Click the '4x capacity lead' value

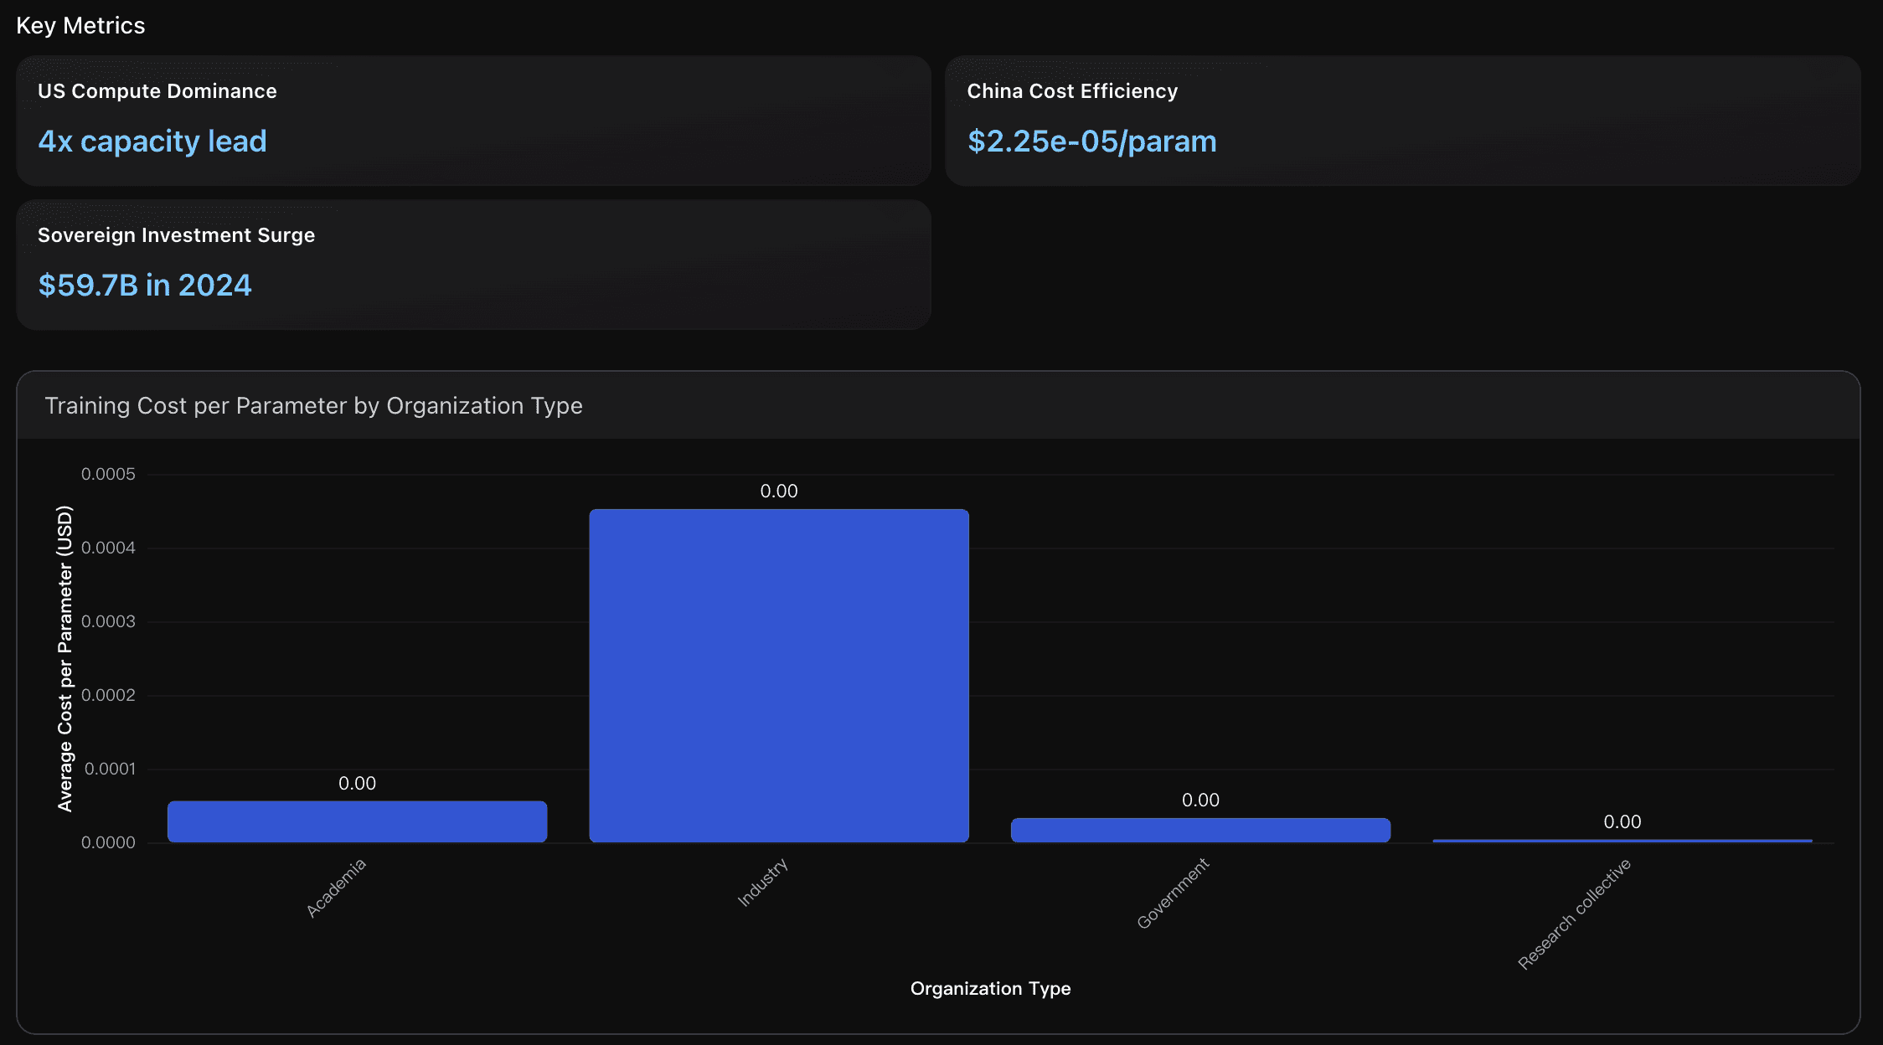click(x=152, y=142)
